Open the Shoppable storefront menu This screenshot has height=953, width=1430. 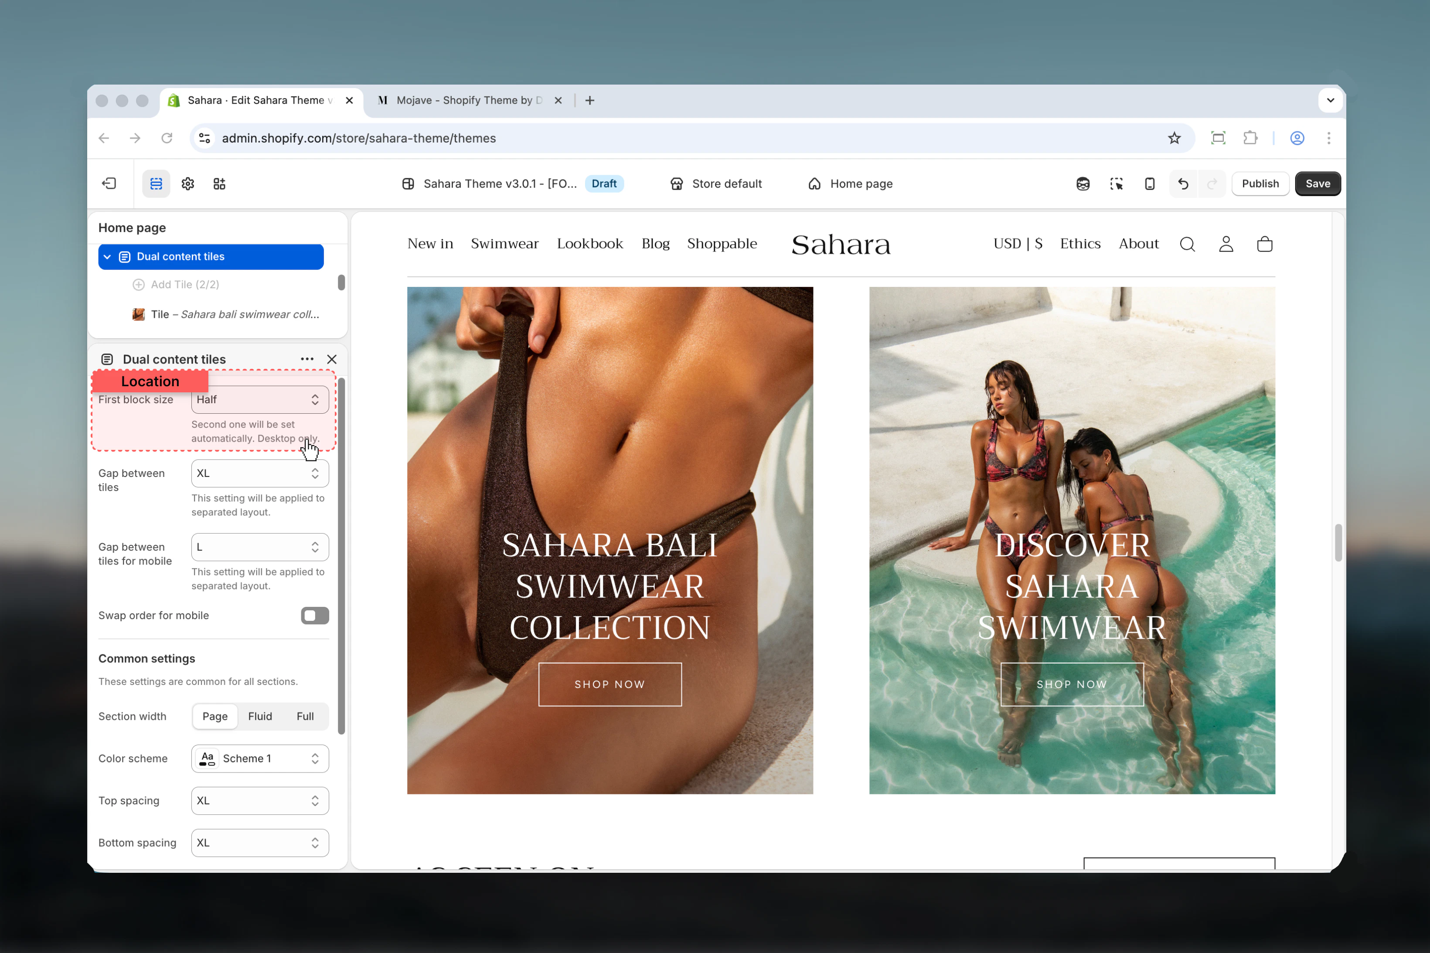722,244
